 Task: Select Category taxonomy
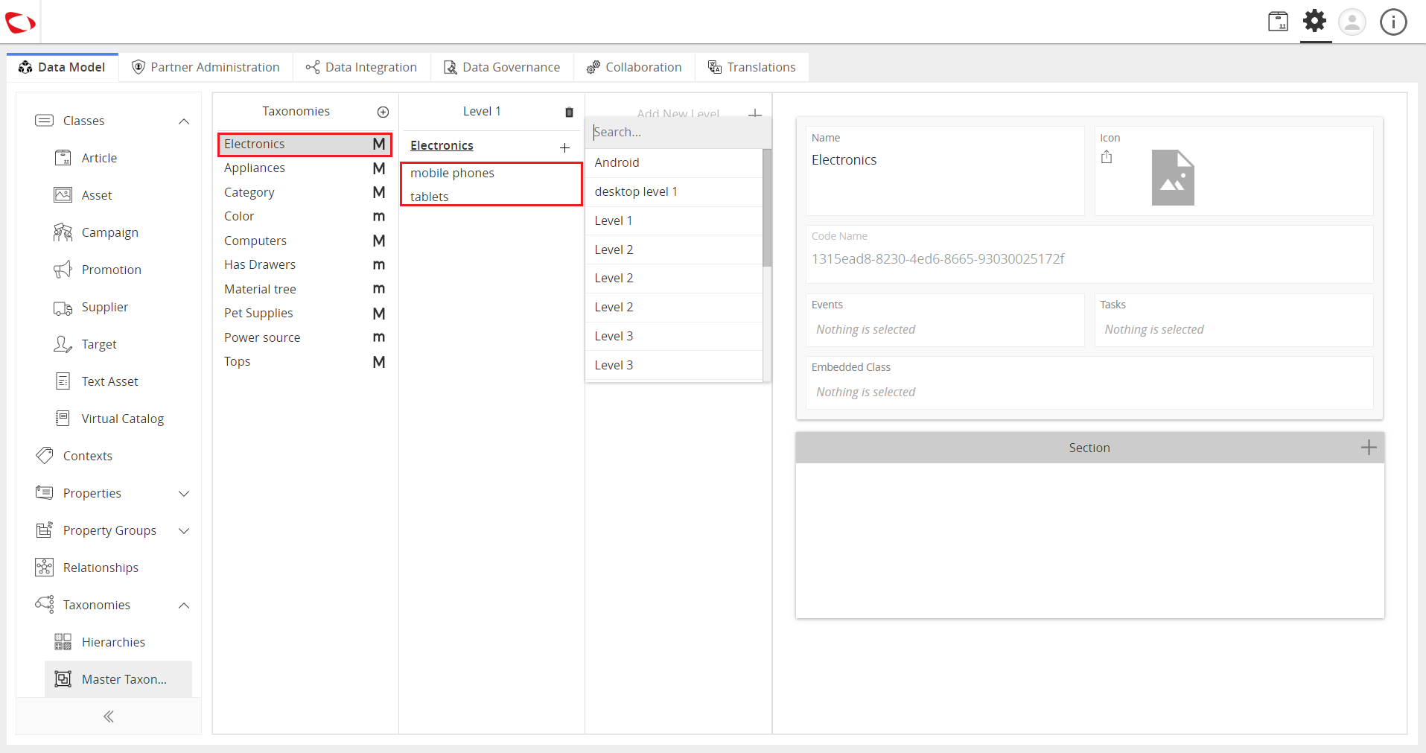click(x=305, y=192)
